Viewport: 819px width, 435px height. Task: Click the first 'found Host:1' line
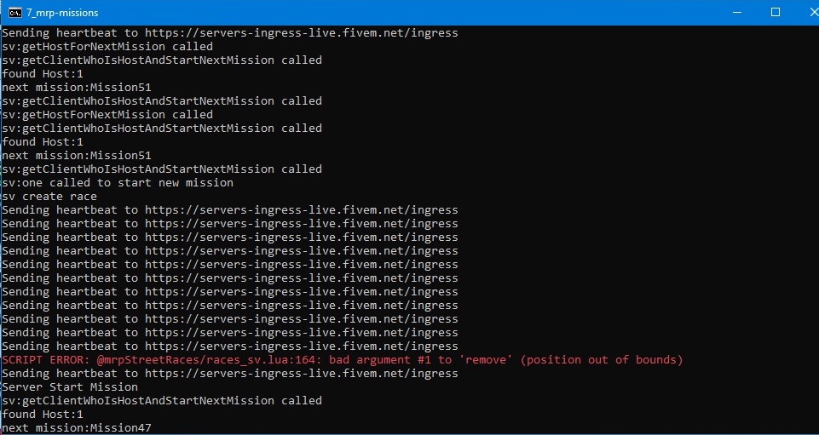coord(43,74)
